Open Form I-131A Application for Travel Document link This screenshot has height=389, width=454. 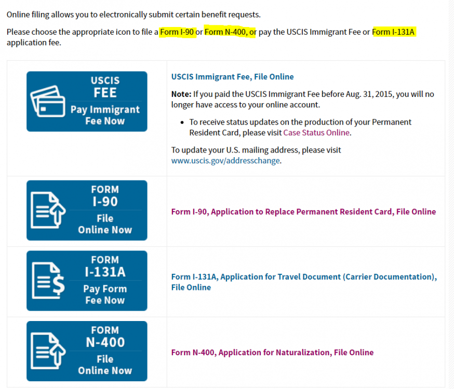pos(304,282)
